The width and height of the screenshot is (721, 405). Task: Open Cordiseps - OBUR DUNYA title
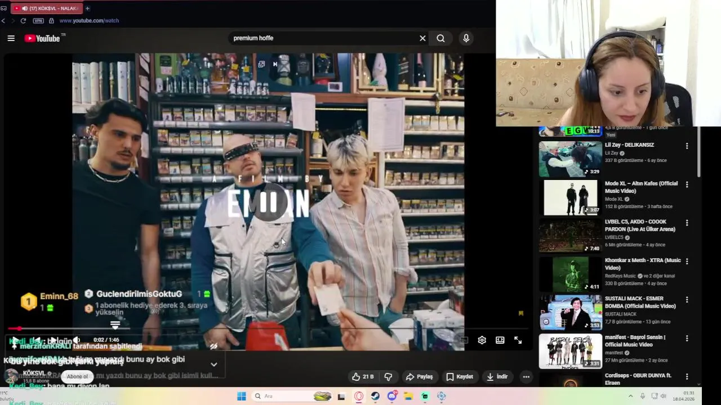coord(638,379)
